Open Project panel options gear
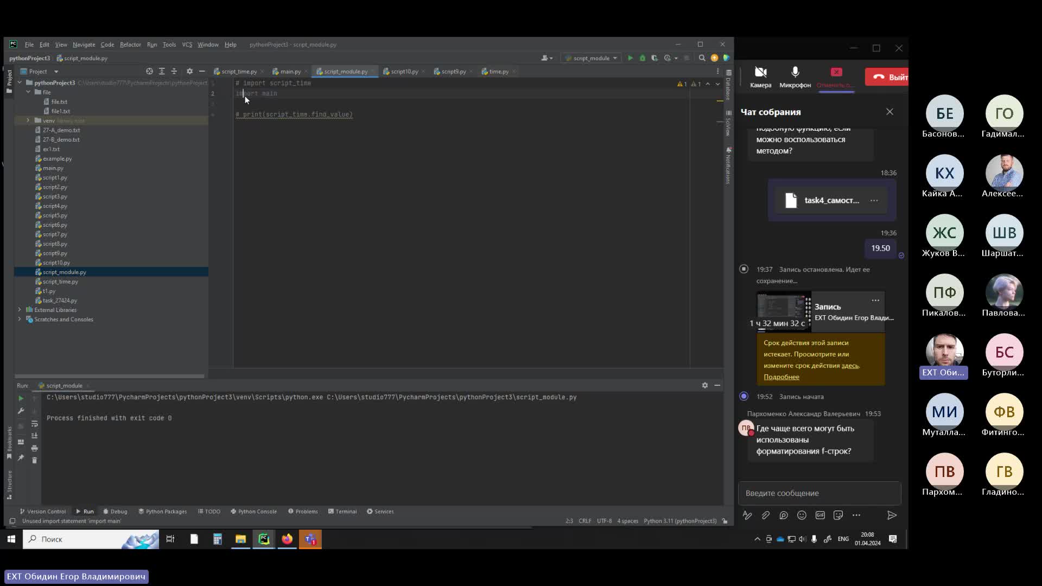This screenshot has height=586, width=1042. coord(189,71)
